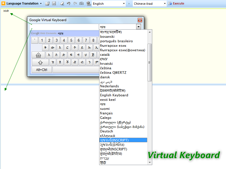Select עברית from layout list
This screenshot has height=169, width=226.
pyautogui.click(x=123, y=158)
